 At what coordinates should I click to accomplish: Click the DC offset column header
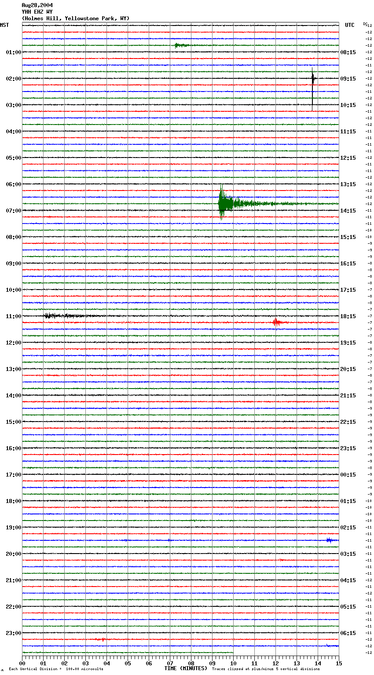[x=365, y=24]
